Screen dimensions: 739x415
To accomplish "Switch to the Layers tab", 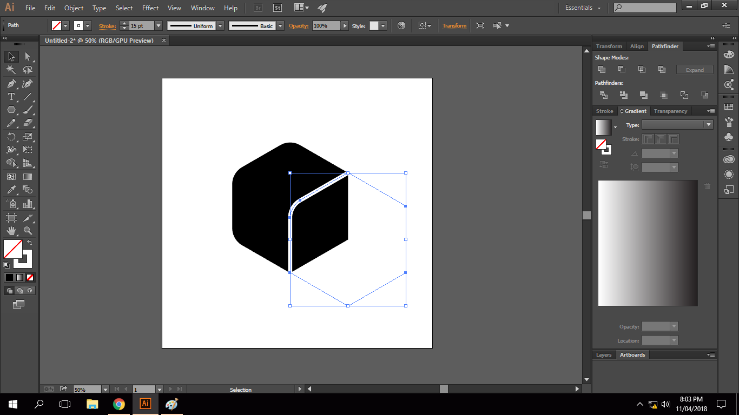I will click(x=604, y=355).
